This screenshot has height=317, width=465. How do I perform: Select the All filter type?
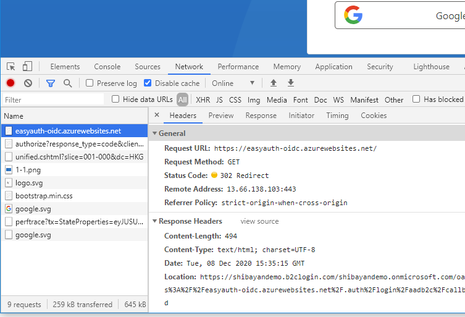click(182, 99)
